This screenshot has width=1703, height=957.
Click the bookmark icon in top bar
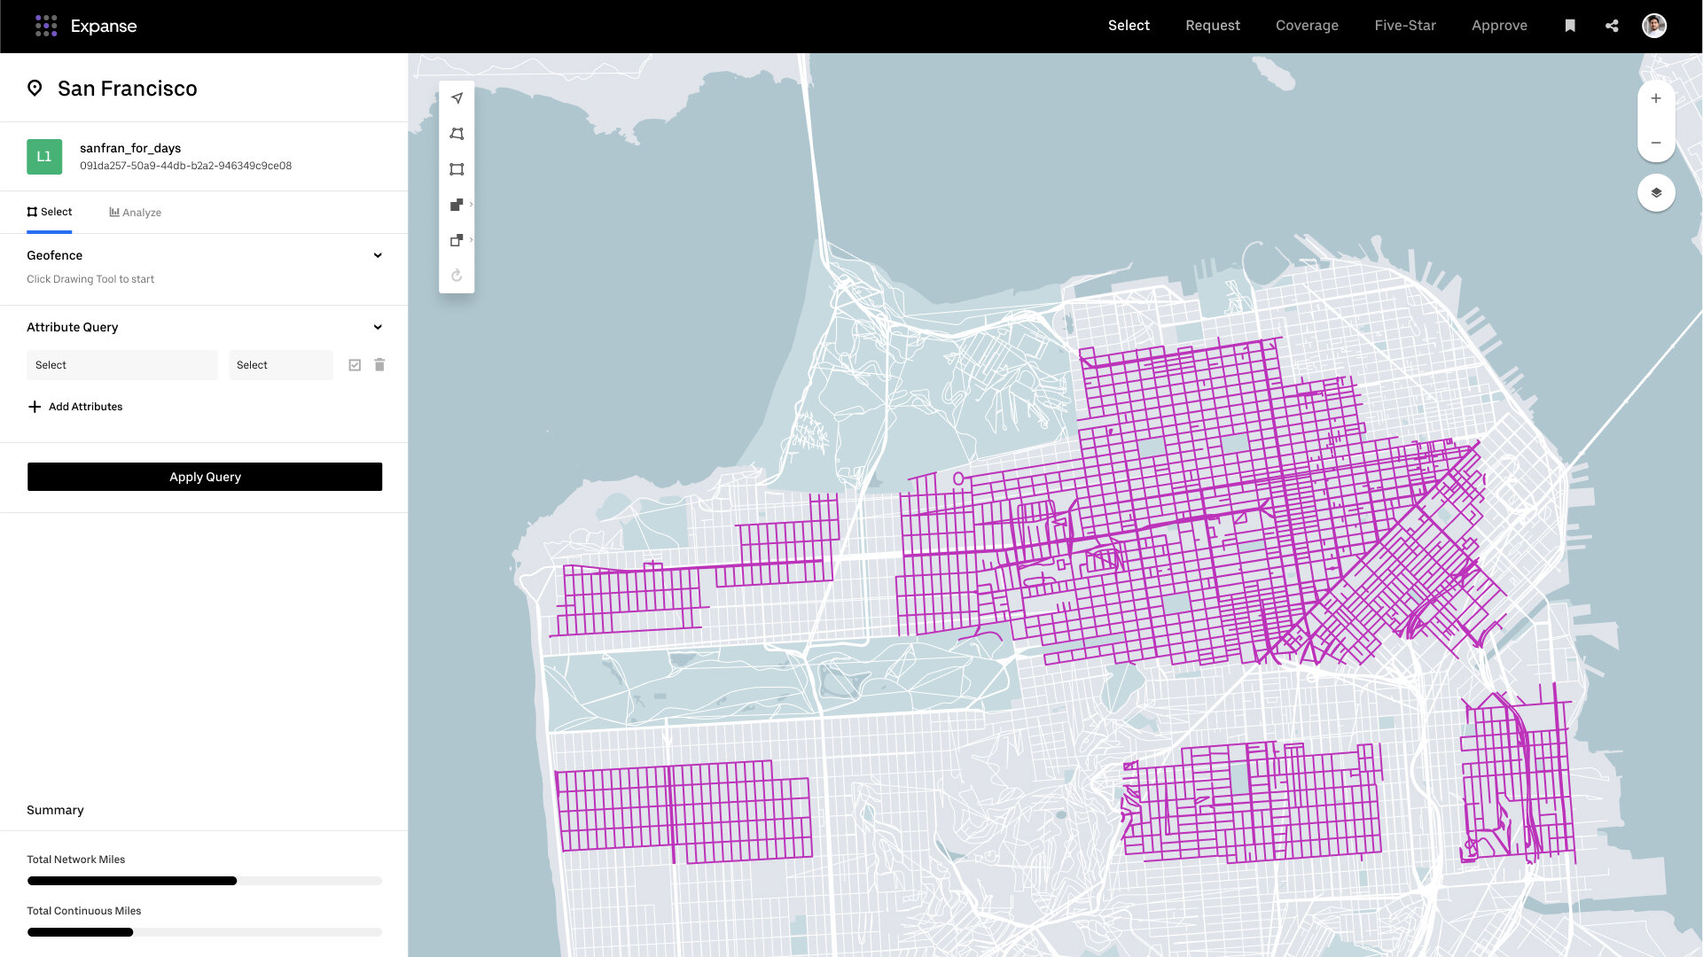(1569, 26)
